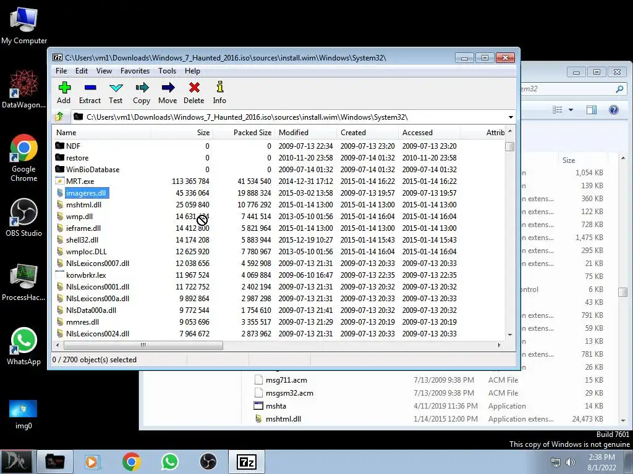Viewport: 633px width, 474px height.
Task: Click the Copy toolbar icon
Action: [x=142, y=88]
